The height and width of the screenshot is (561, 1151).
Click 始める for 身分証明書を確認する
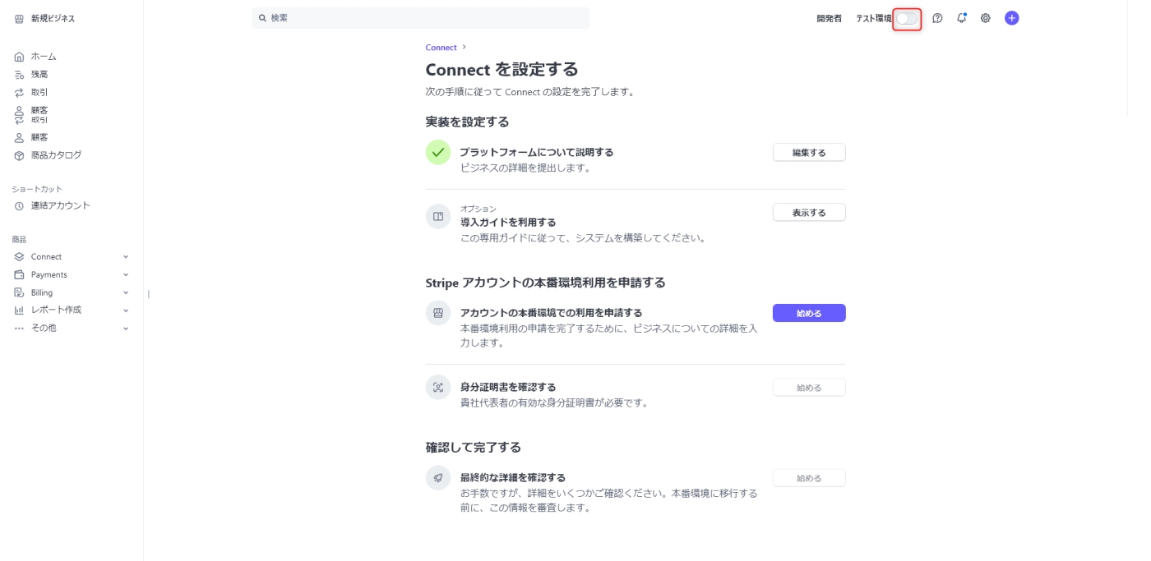[809, 388]
